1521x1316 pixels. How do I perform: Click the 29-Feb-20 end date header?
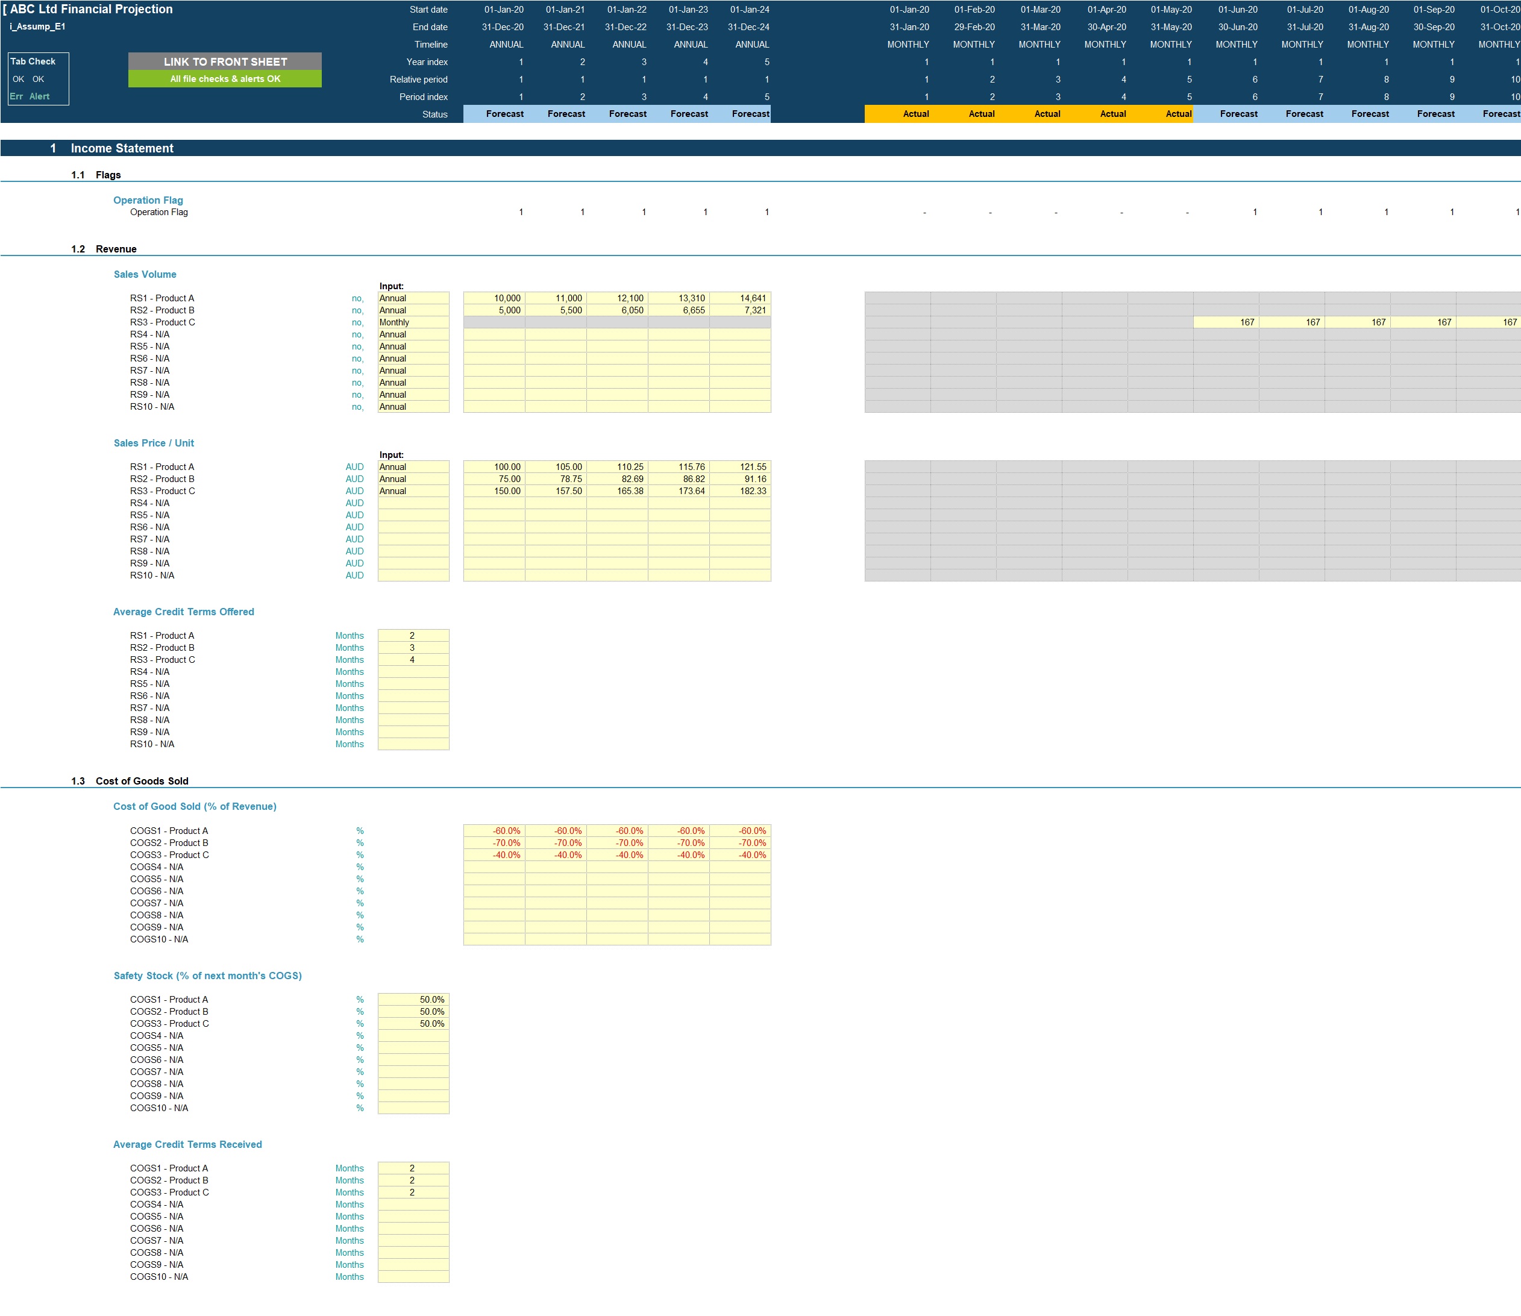tap(974, 27)
